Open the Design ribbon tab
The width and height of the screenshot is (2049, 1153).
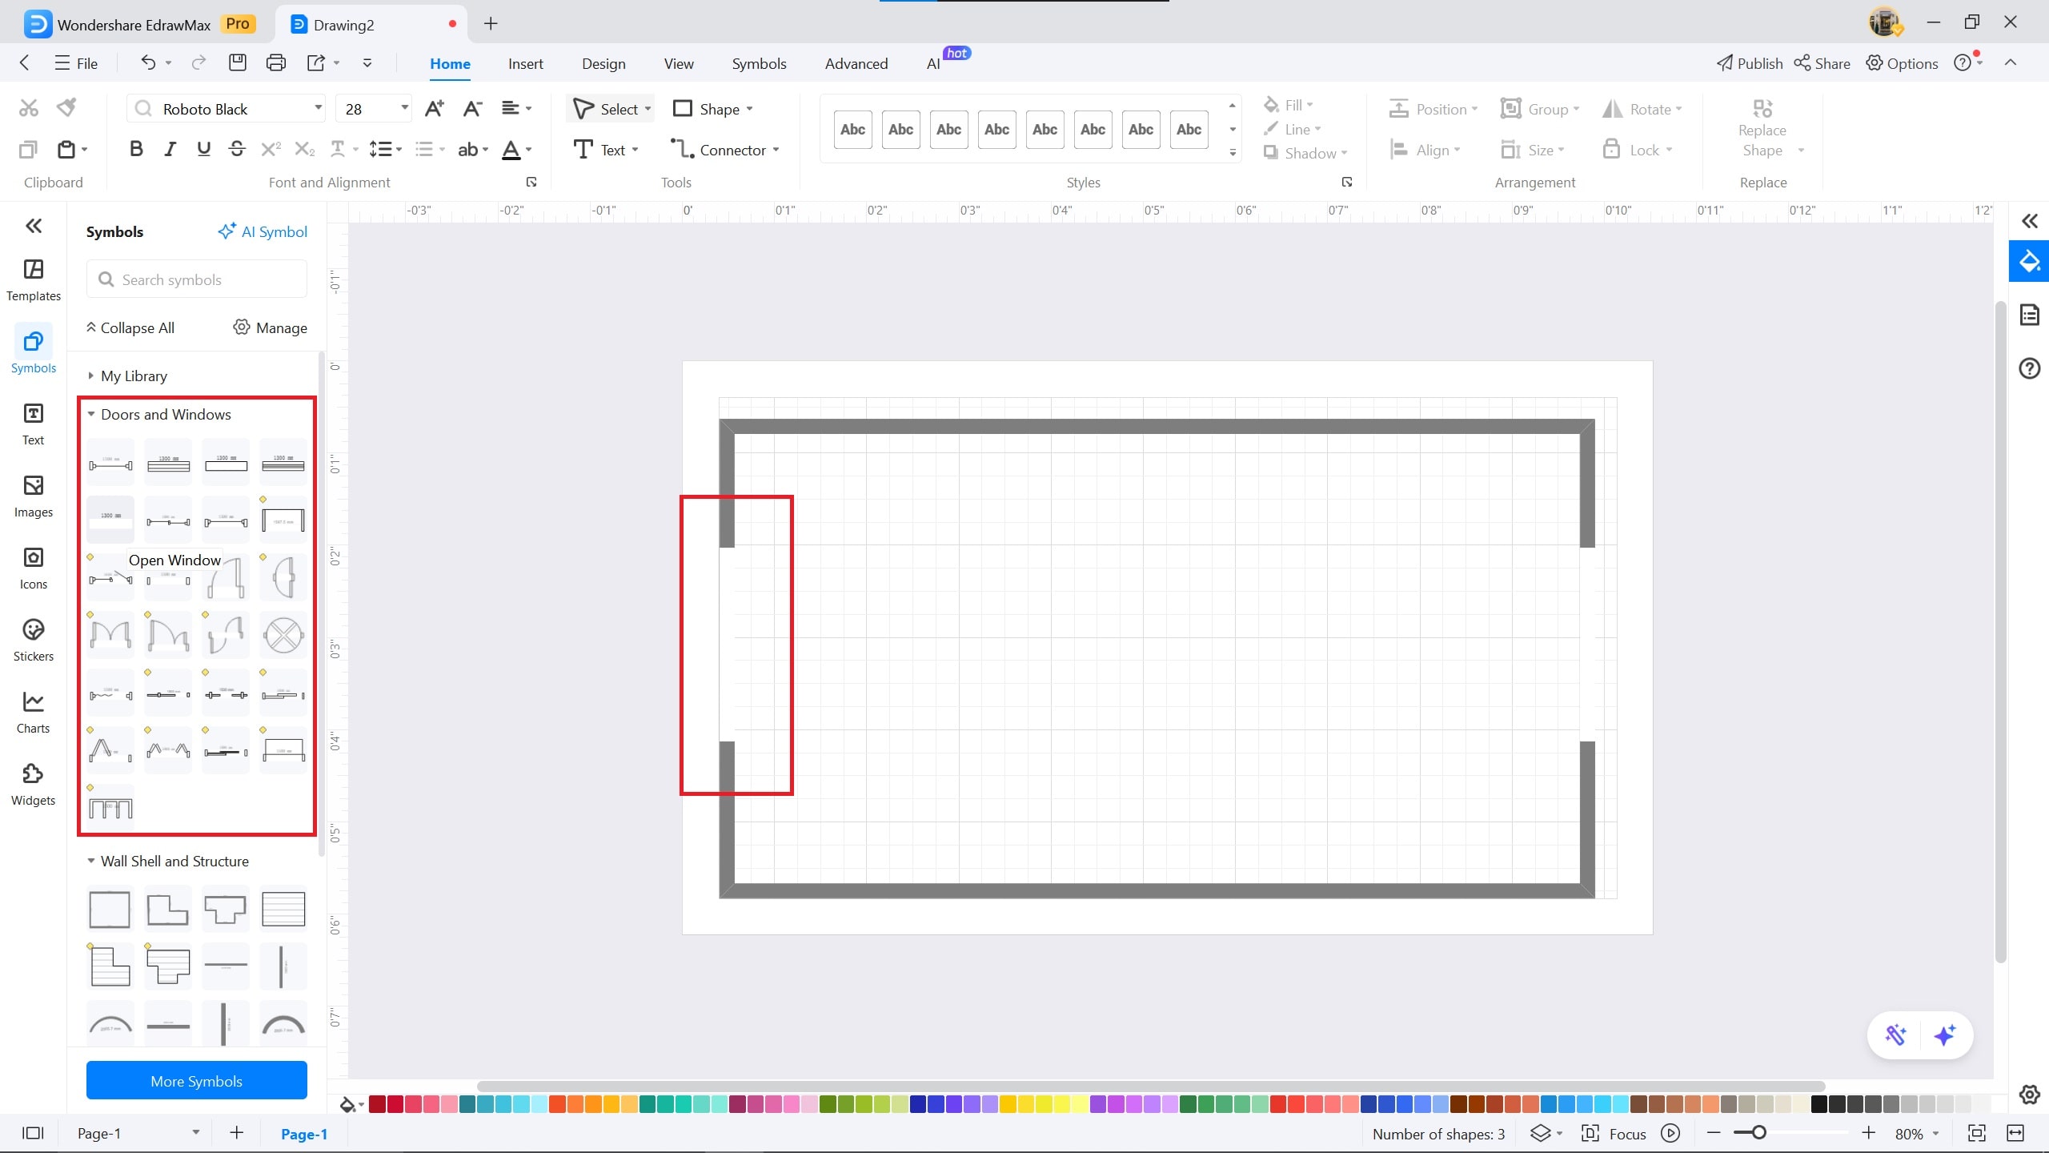(x=603, y=63)
